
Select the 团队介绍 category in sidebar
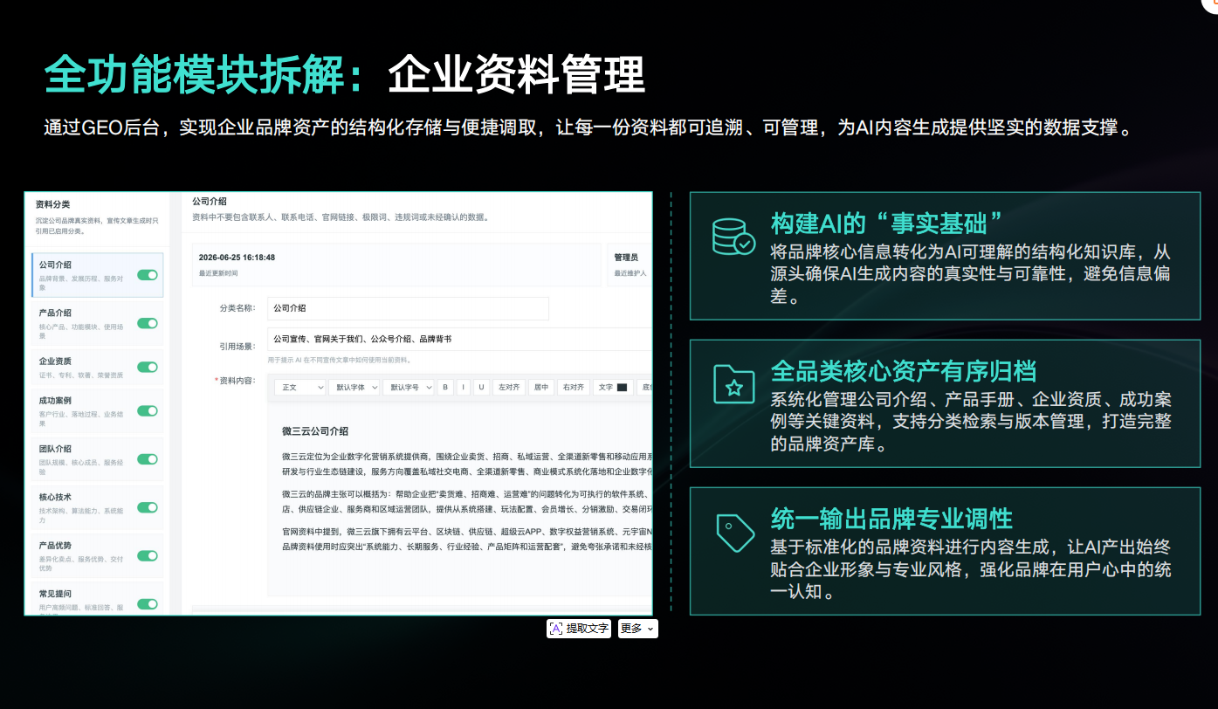click(x=97, y=459)
